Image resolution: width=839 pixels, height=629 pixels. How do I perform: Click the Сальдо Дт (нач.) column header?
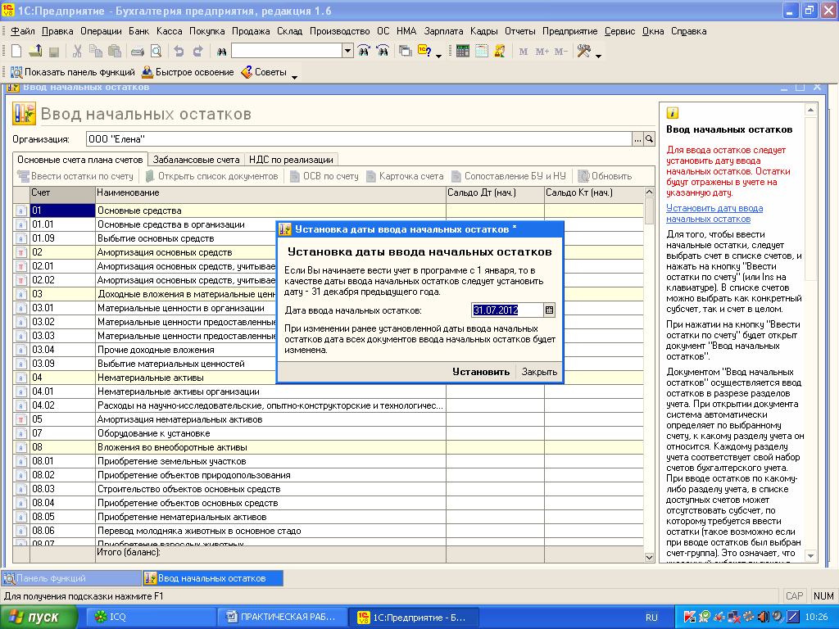[495, 193]
